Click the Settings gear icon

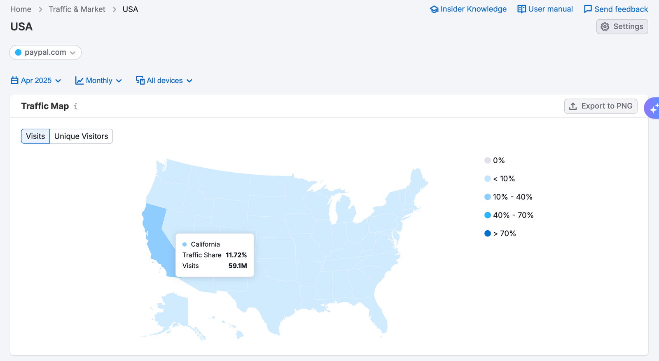click(x=605, y=27)
